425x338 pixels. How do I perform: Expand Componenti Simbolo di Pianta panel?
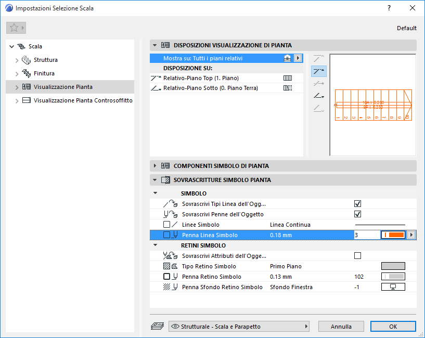point(155,165)
